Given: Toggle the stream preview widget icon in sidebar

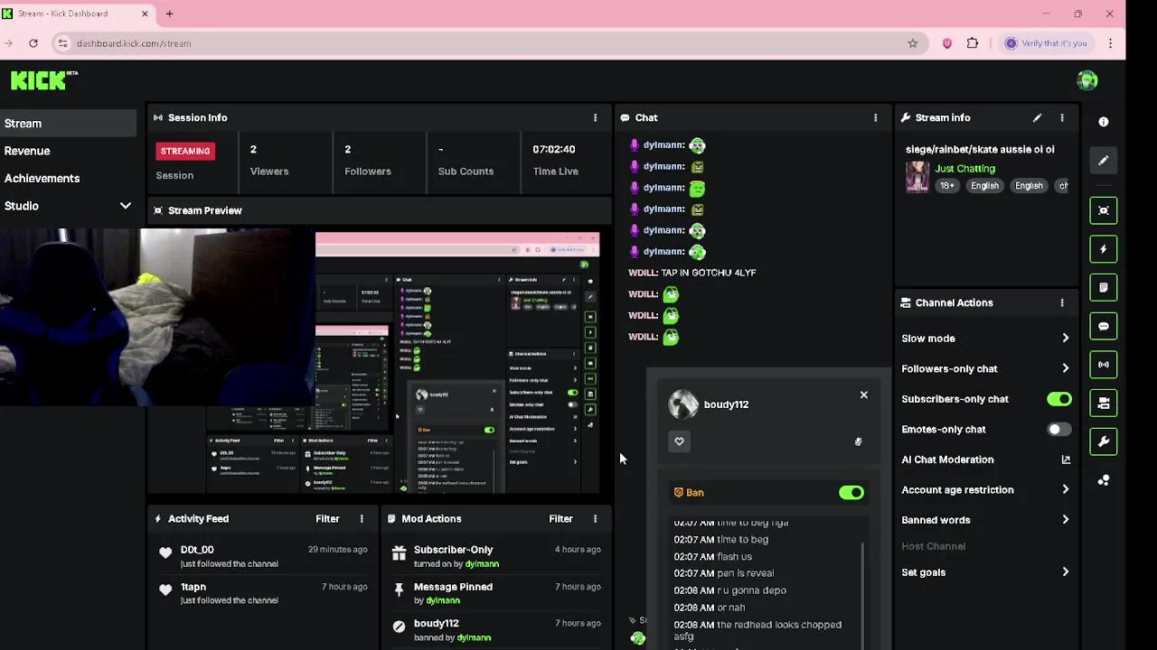Looking at the screenshot, I should pyautogui.click(x=1103, y=210).
